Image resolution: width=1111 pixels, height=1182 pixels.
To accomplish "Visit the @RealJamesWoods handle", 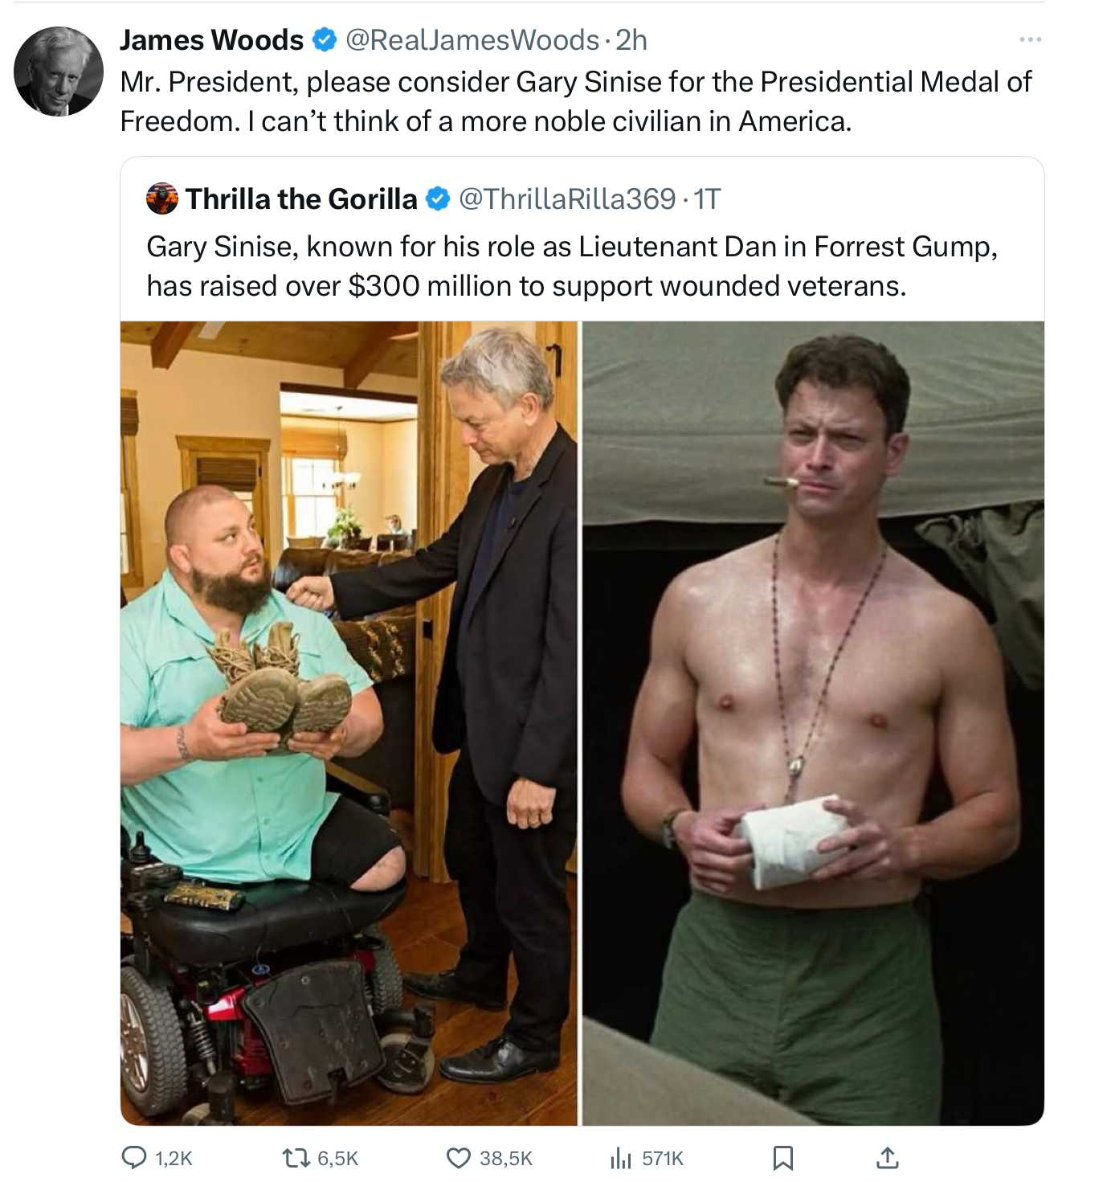I will point(472,39).
